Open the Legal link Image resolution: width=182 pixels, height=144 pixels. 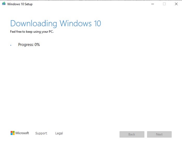59,133
